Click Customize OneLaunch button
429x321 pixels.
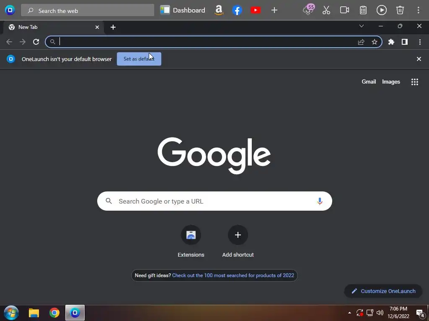(383, 291)
